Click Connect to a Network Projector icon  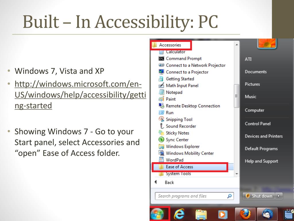[161, 65]
